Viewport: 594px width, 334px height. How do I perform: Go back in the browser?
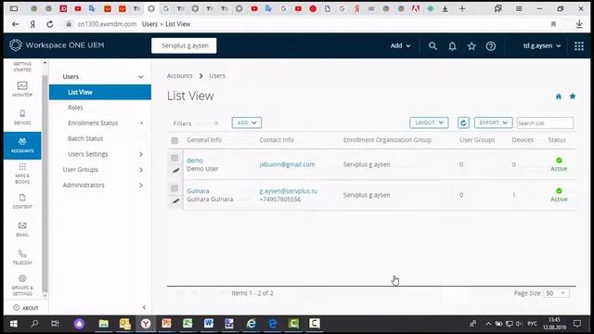pos(16,24)
